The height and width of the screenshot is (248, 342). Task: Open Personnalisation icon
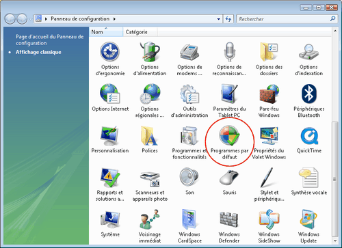(110, 136)
